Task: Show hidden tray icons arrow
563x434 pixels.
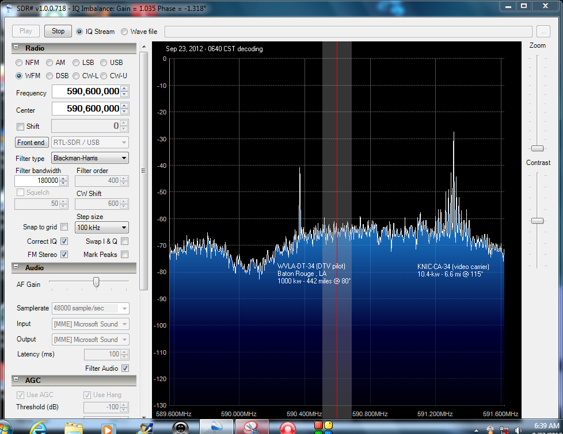Action: click(x=476, y=431)
